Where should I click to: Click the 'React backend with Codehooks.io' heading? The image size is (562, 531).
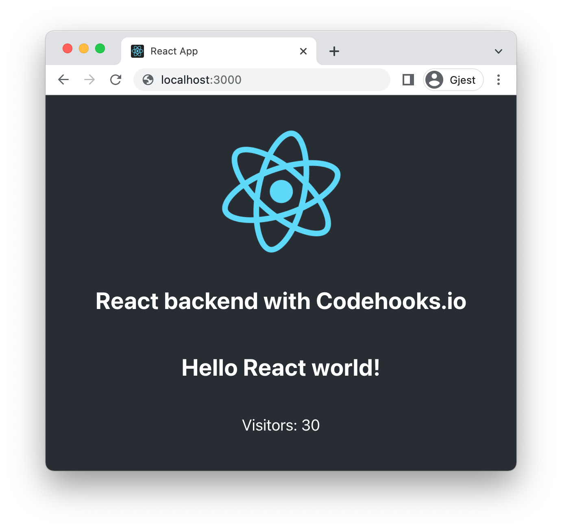(x=281, y=301)
